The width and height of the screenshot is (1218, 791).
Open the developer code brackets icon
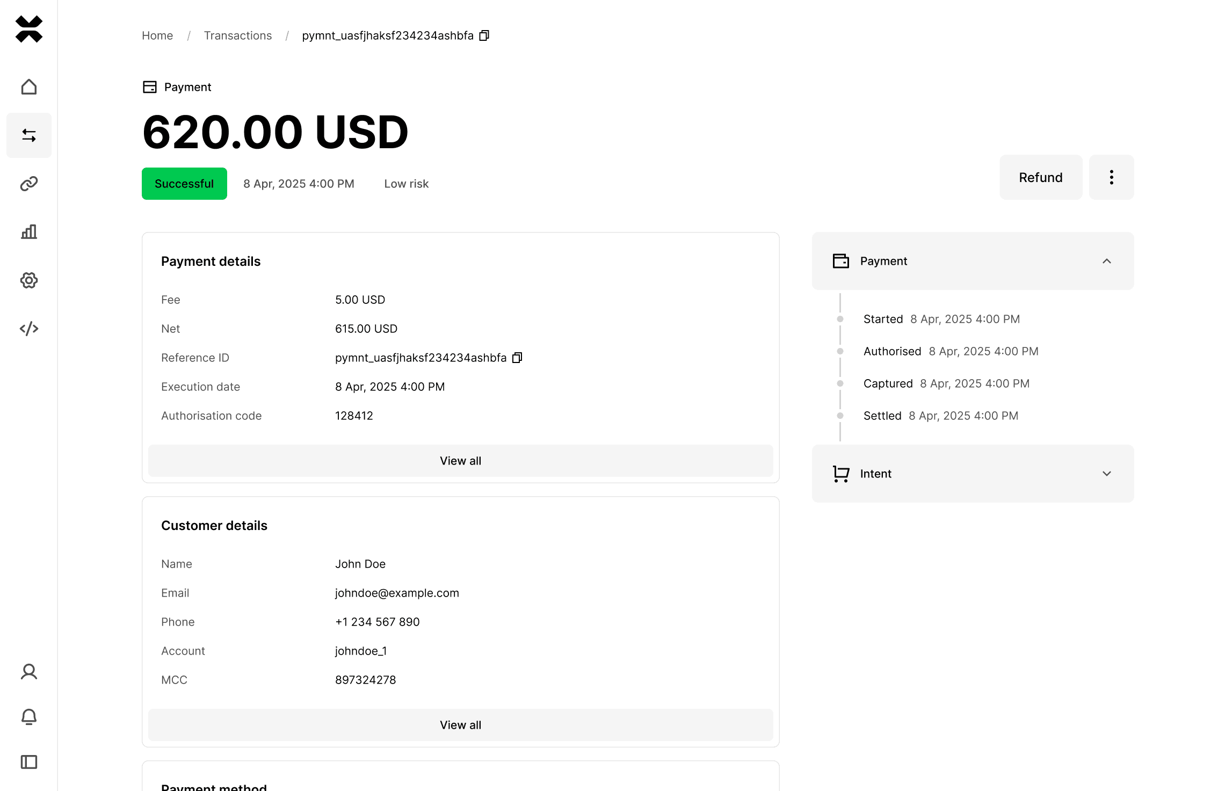tap(29, 329)
